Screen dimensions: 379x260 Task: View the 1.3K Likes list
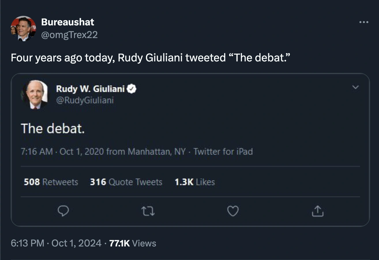click(x=195, y=182)
